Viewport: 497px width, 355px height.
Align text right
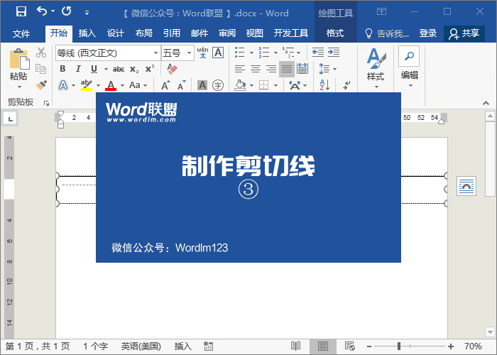point(271,69)
